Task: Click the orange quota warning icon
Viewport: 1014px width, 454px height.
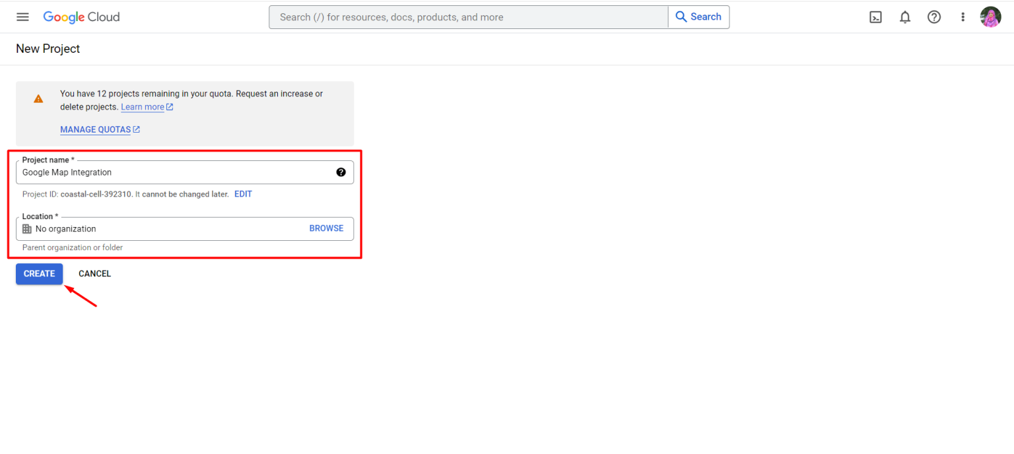Action: pos(38,99)
